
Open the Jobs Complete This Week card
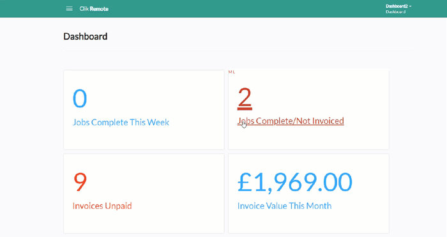(x=144, y=110)
